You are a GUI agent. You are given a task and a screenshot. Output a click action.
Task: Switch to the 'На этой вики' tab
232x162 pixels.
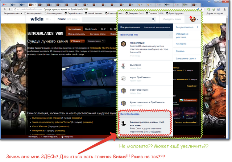74,29
